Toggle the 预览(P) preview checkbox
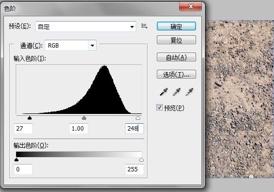The height and width of the screenshot is (192, 274). (x=159, y=107)
